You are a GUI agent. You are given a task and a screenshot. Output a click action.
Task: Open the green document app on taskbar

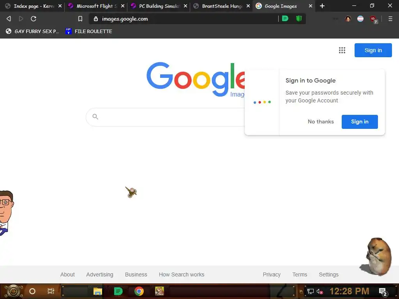click(x=118, y=291)
